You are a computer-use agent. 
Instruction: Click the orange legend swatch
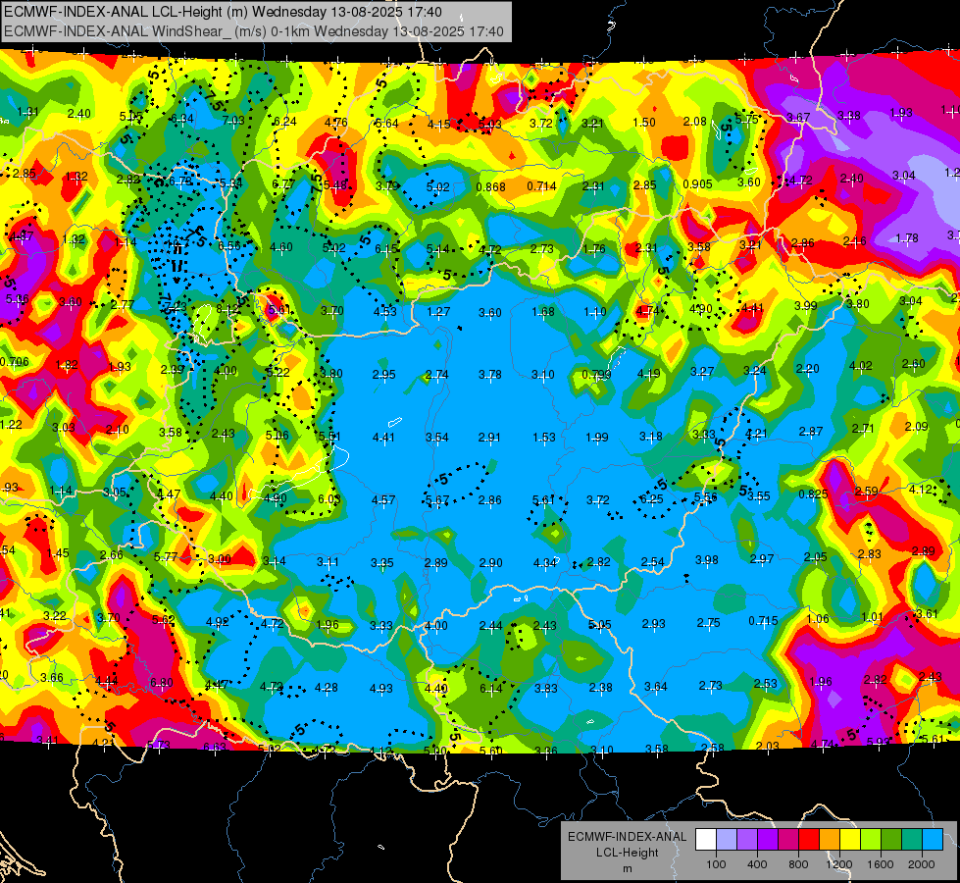tap(829, 840)
